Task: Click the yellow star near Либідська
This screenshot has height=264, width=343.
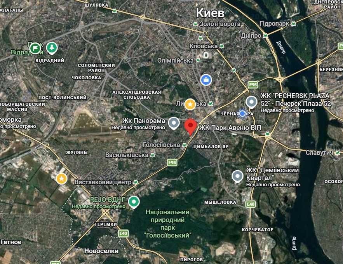Action: coord(190,104)
